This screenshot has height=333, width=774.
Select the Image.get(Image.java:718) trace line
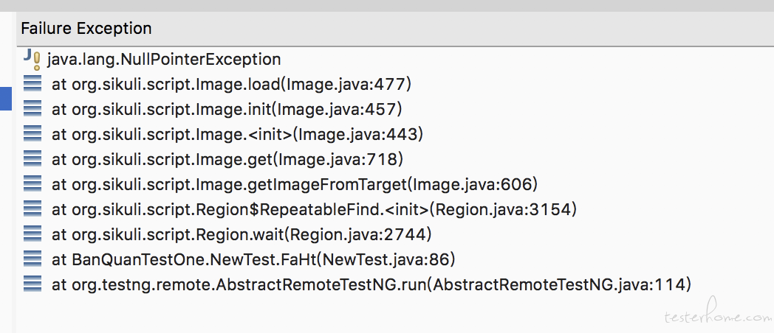pyautogui.click(x=227, y=159)
